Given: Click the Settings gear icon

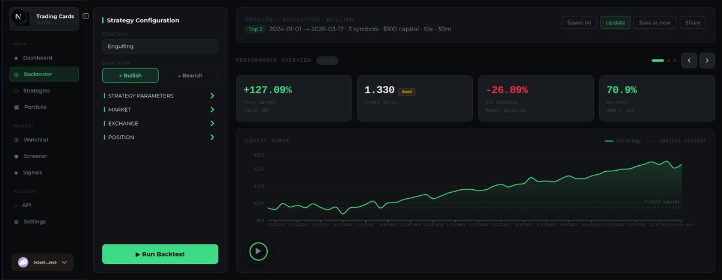Looking at the screenshot, I should (16, 222).
